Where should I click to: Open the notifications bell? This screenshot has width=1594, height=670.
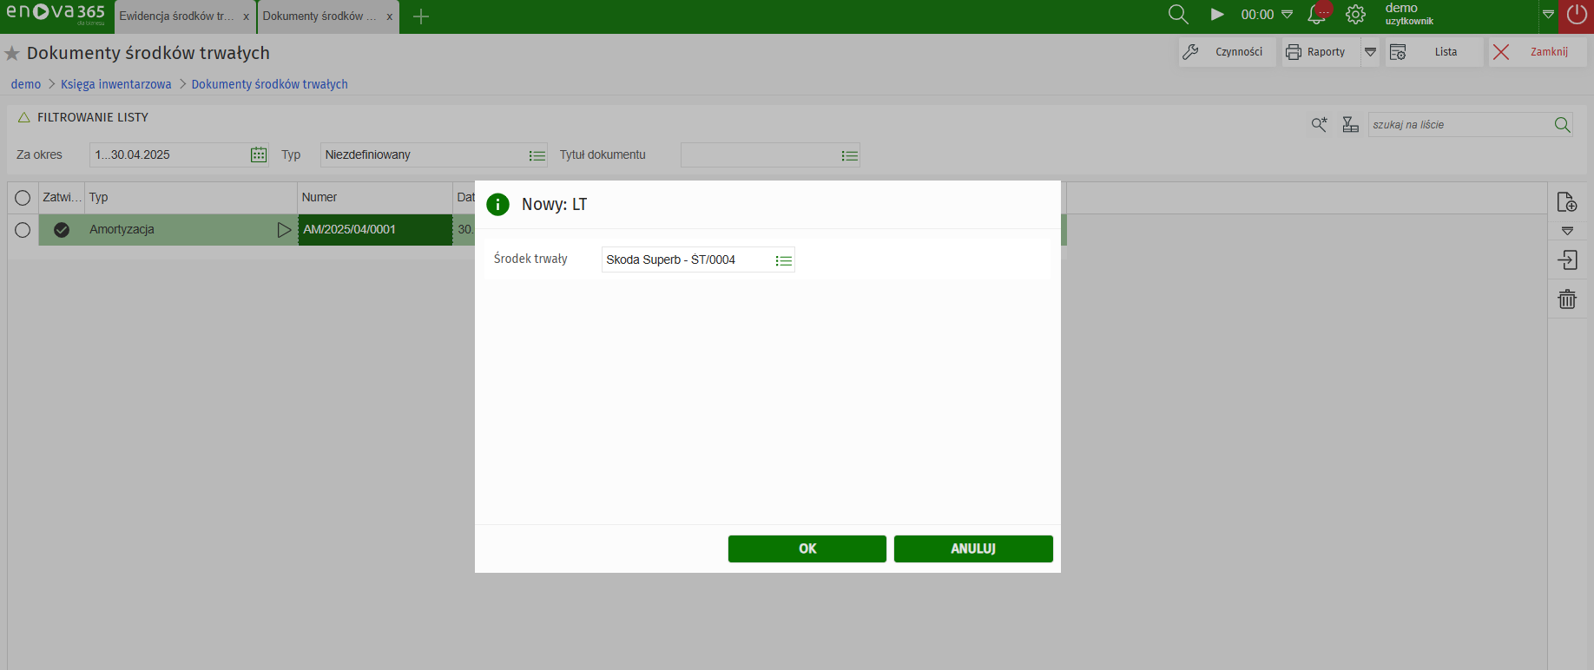pos(1317,15)
